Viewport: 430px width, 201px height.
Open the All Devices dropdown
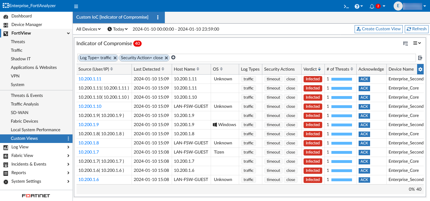pos(88,29)
